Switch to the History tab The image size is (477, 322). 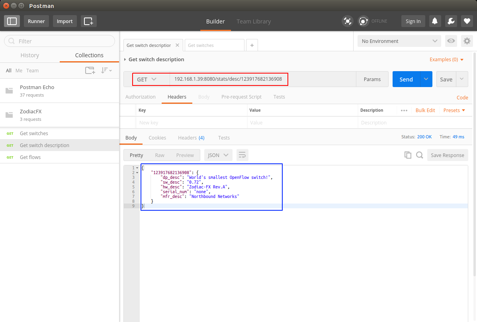30,55
